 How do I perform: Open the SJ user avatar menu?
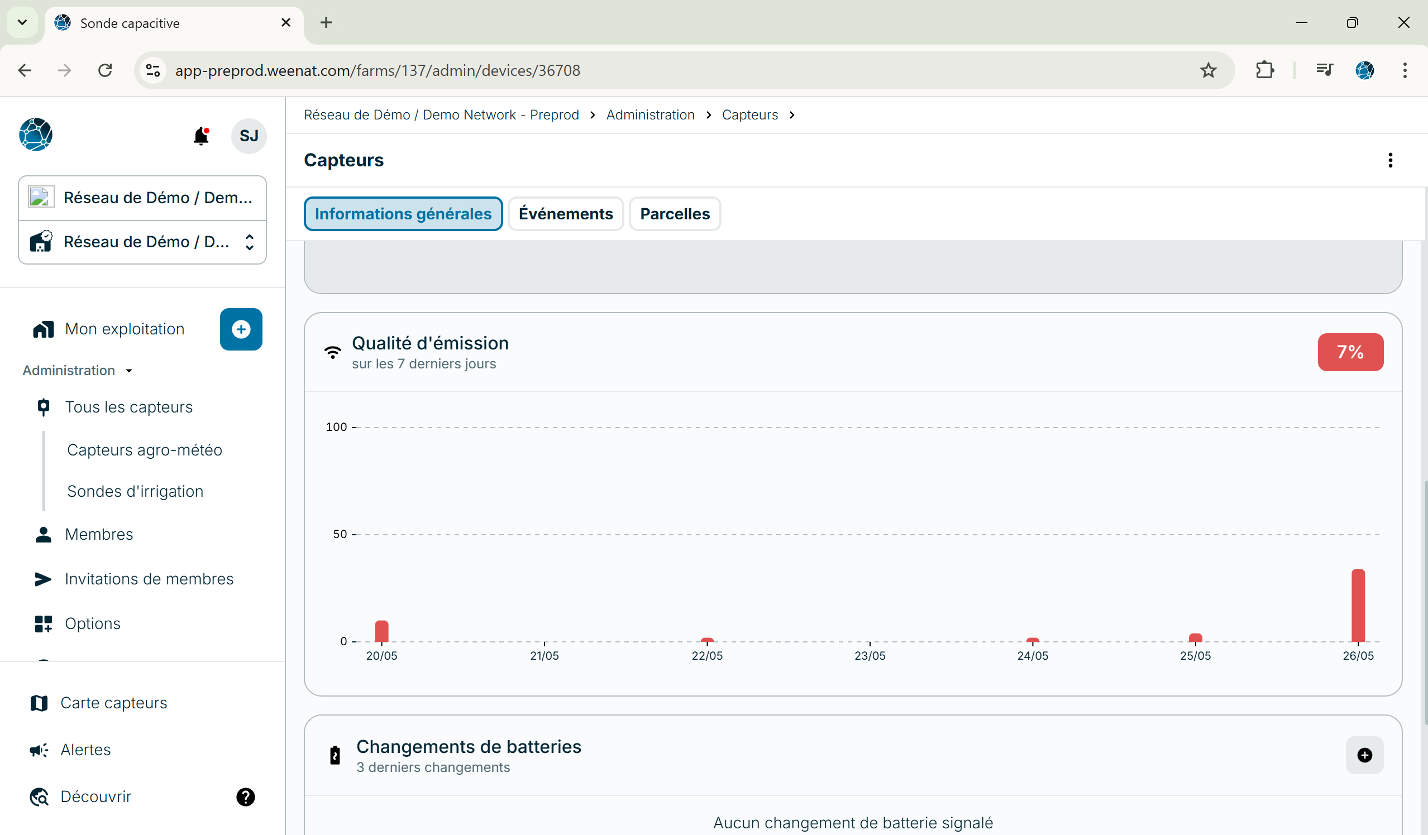pos(249,136)
